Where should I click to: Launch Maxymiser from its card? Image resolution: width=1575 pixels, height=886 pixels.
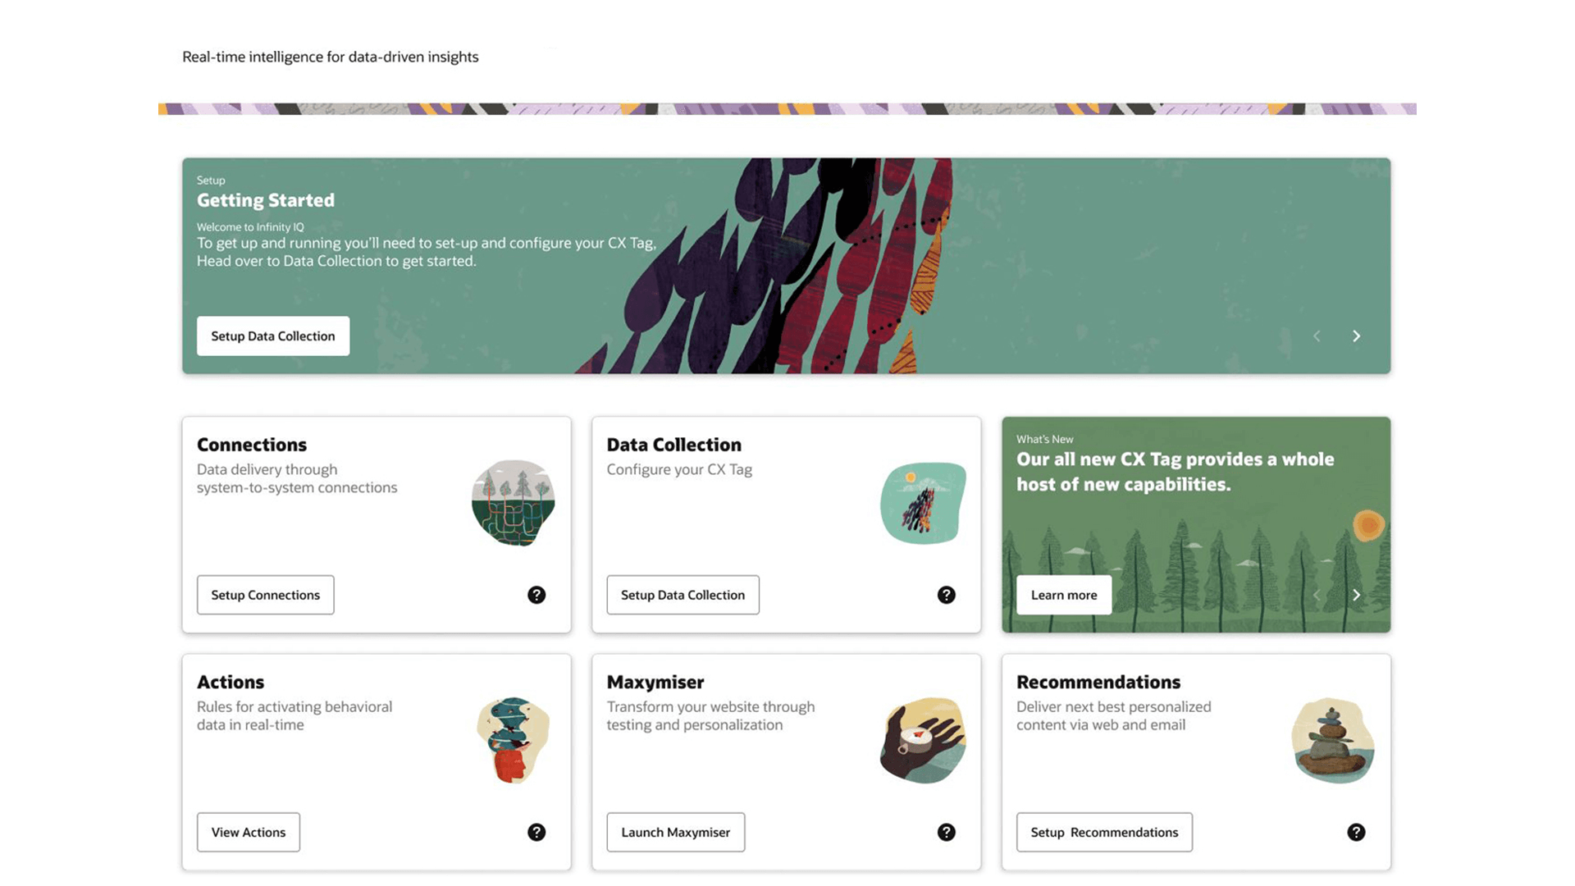[675, 832]
